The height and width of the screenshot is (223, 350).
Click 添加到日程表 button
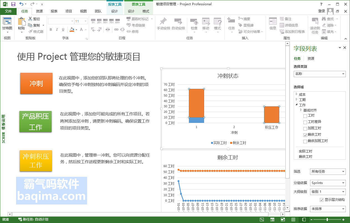(x=293, y=32)
